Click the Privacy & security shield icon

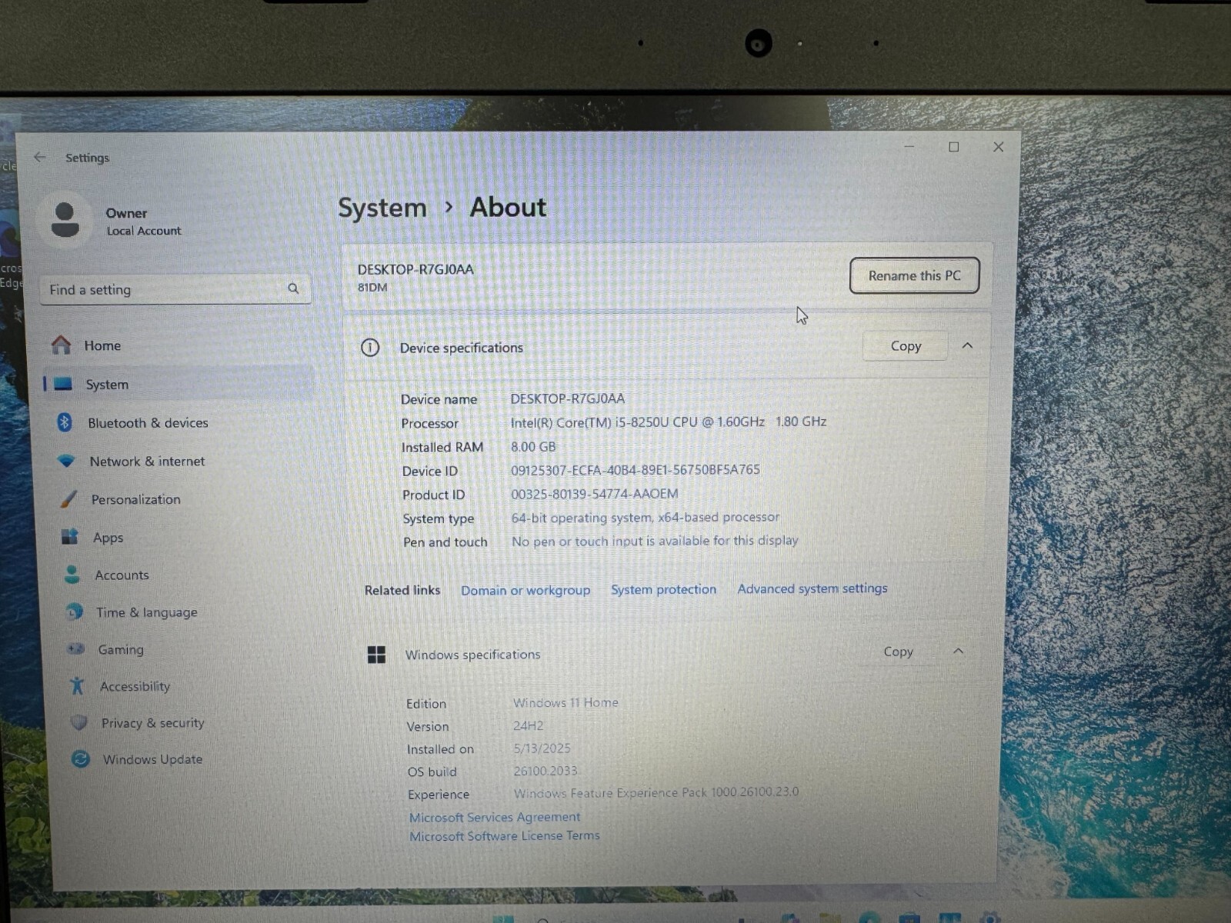coord(78,722)
